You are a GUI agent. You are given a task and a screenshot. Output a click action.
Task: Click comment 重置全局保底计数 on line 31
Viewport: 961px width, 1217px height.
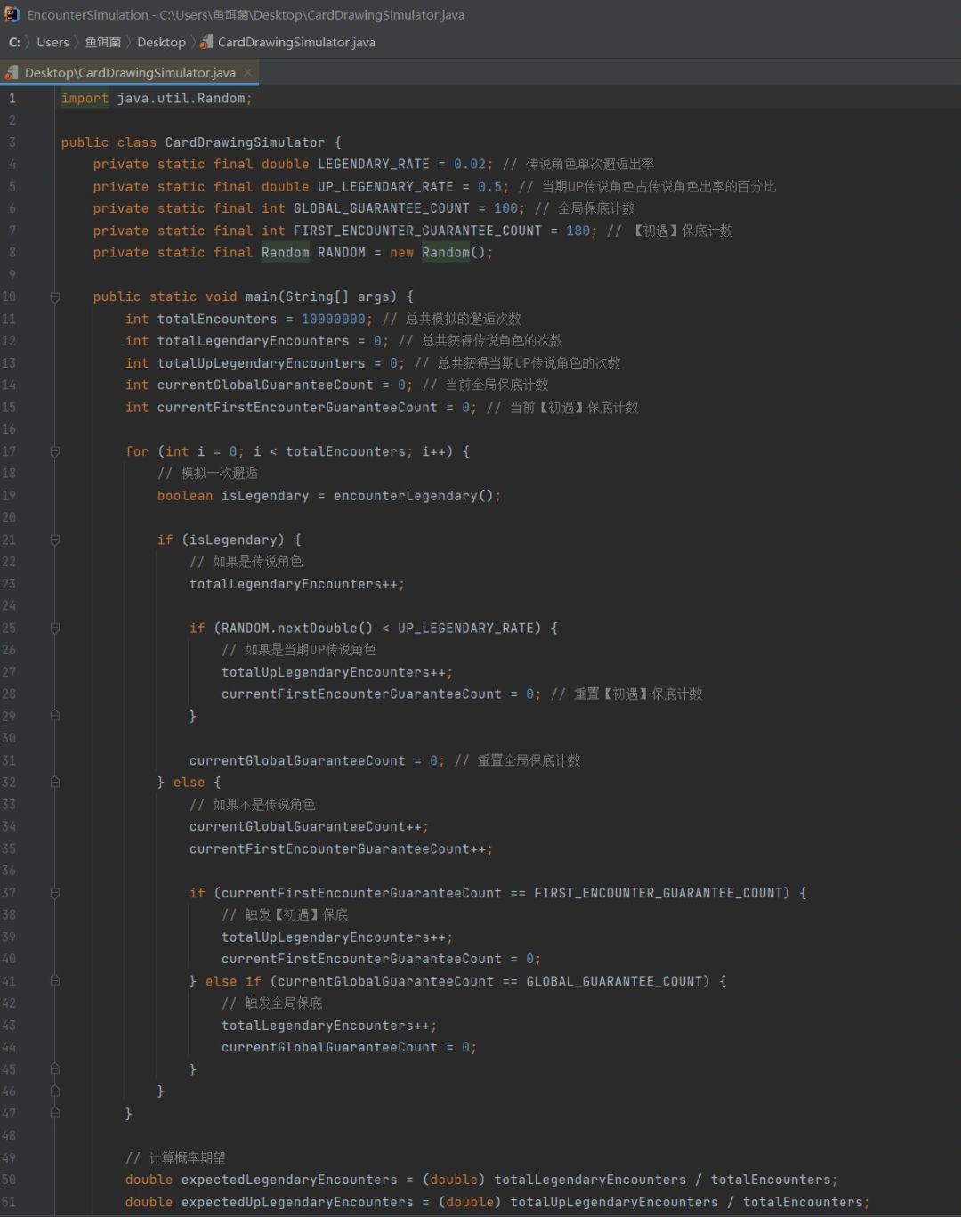pos(529,760)
